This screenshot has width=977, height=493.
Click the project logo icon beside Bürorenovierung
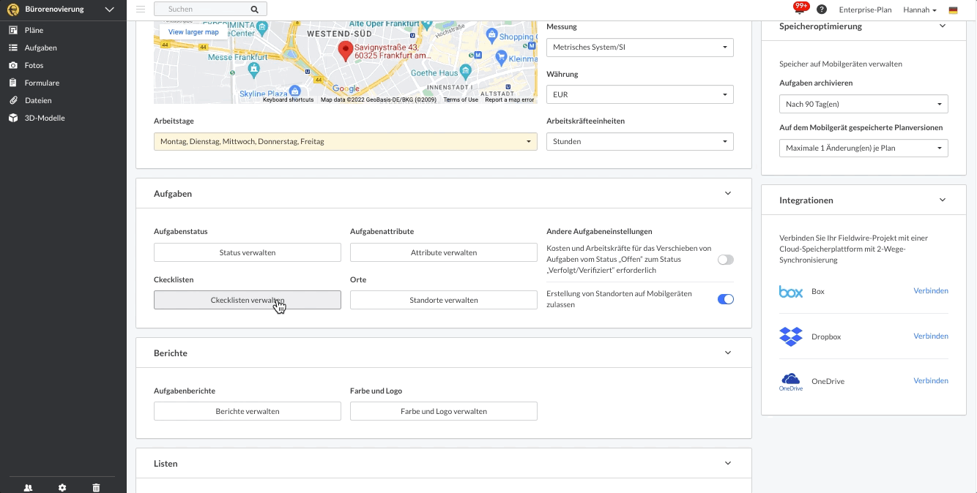12,10
